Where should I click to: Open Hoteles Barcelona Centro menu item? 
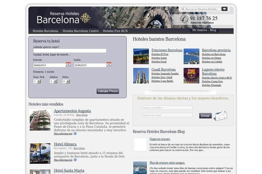coord(81,31)
